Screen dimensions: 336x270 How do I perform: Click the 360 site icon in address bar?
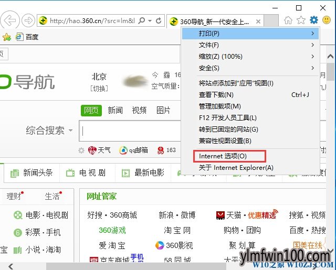[43, 20]
